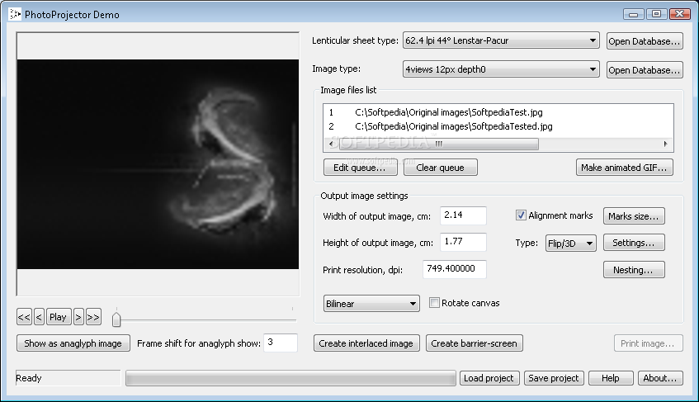Click the Settings button beside Type
Viewport: 699px width, 402px height.
tap(634, 243)
